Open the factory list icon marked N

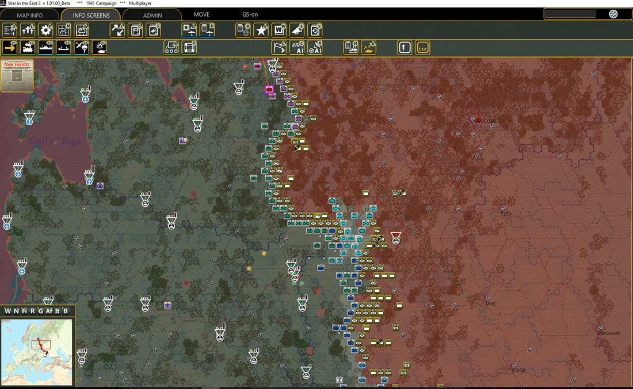pyautogui.click(x=351, y=48)
